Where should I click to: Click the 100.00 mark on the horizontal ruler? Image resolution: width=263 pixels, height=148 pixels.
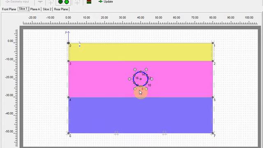(249, 17)
